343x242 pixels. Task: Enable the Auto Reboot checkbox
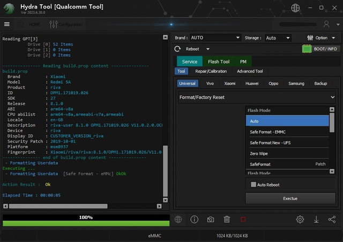[253, 184]
